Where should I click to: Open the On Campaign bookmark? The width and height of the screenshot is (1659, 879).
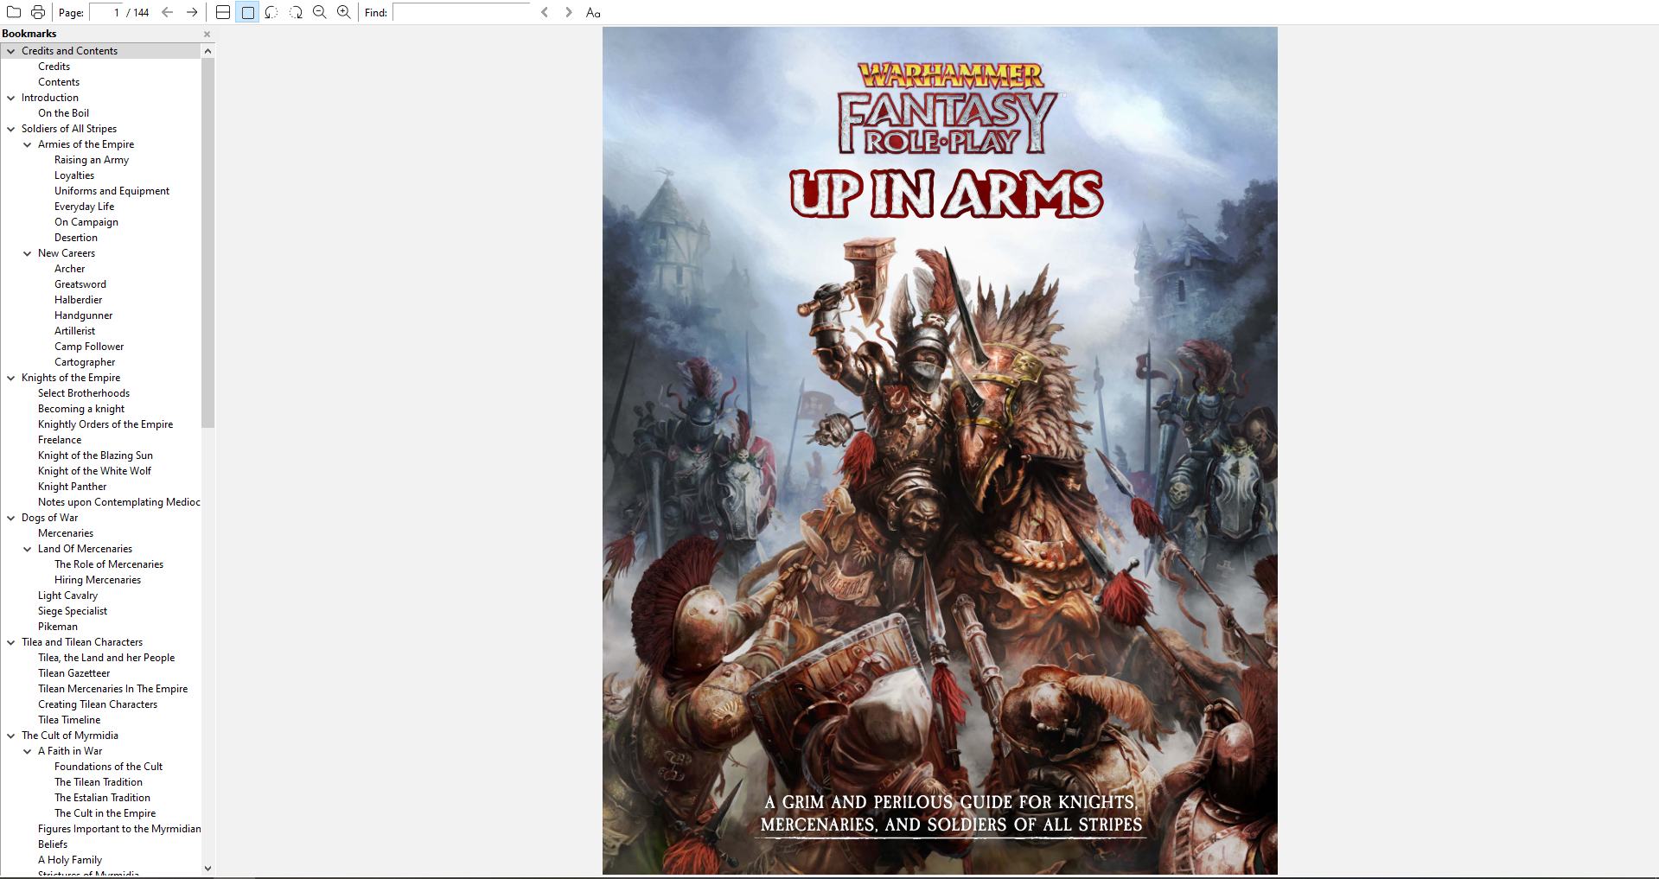86,222
